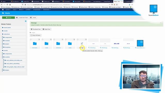This screenshot has width=165, height=93.
Task: Open page actions three-dots icon
Action: coord(110,5)
